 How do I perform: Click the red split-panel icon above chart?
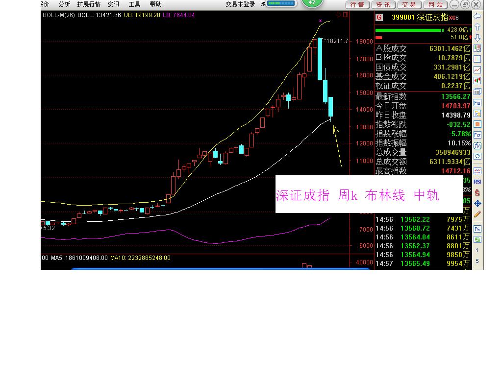346,15
